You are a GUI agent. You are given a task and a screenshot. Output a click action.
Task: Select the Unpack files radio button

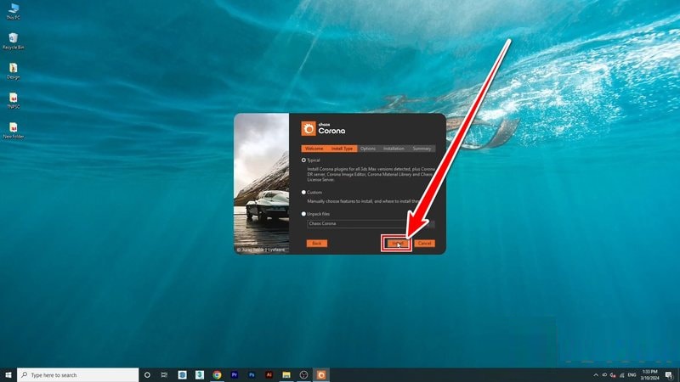(x=303, y=214)
